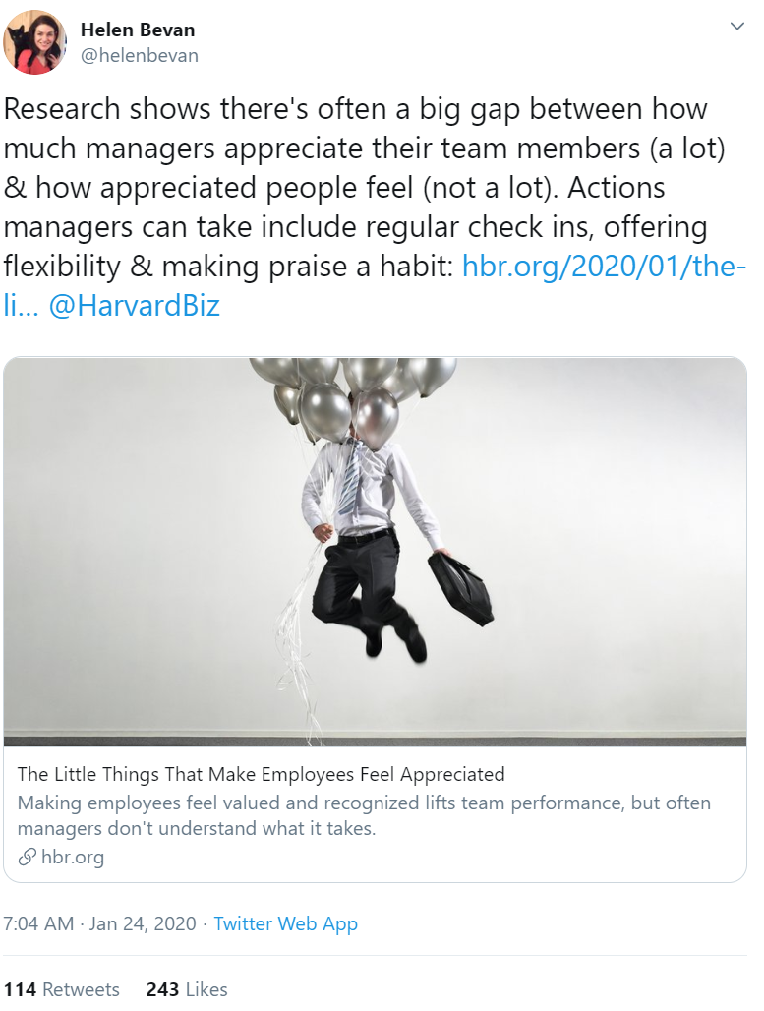Click the Jan 24, 2020 date
The height and width of the screenshot is (1011, 764).
[143, 923]
